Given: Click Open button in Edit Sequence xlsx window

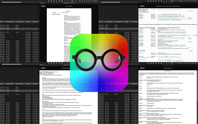Looking at the screenshot, I should click(142, 6).
